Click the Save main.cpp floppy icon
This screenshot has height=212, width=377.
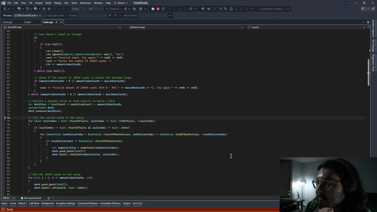click(44, 9)
